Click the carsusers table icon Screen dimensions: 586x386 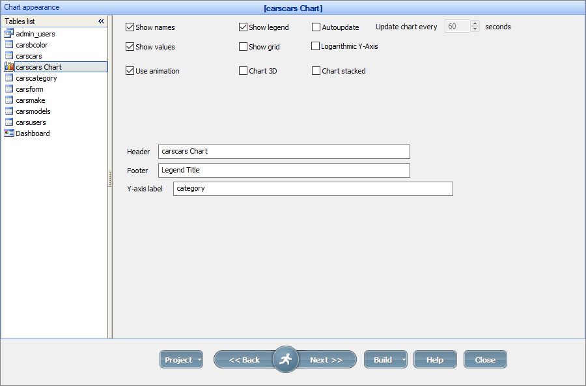(9, 122)
